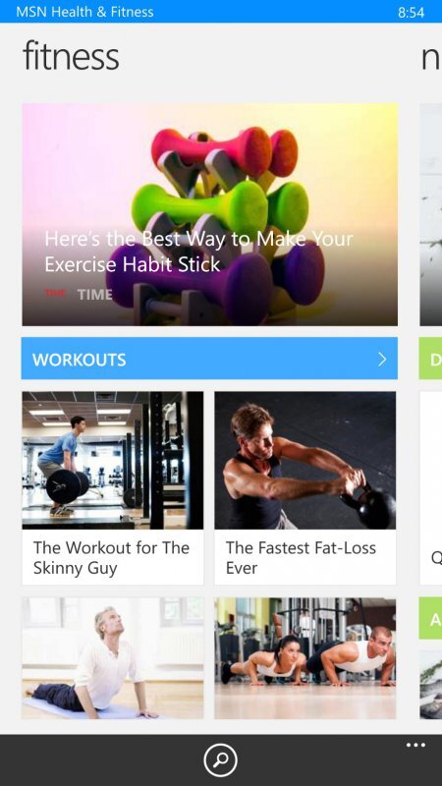Expand Workouts with the chevron arrow

pos(382,359)
